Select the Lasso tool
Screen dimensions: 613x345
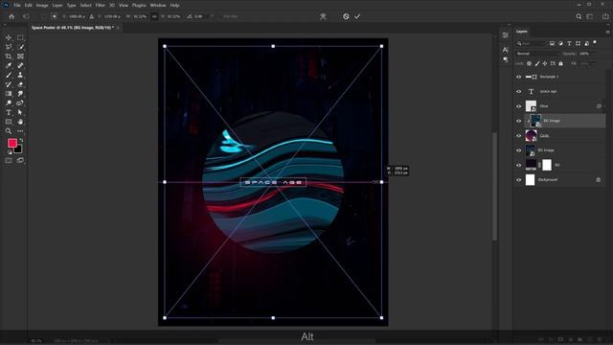9,47
